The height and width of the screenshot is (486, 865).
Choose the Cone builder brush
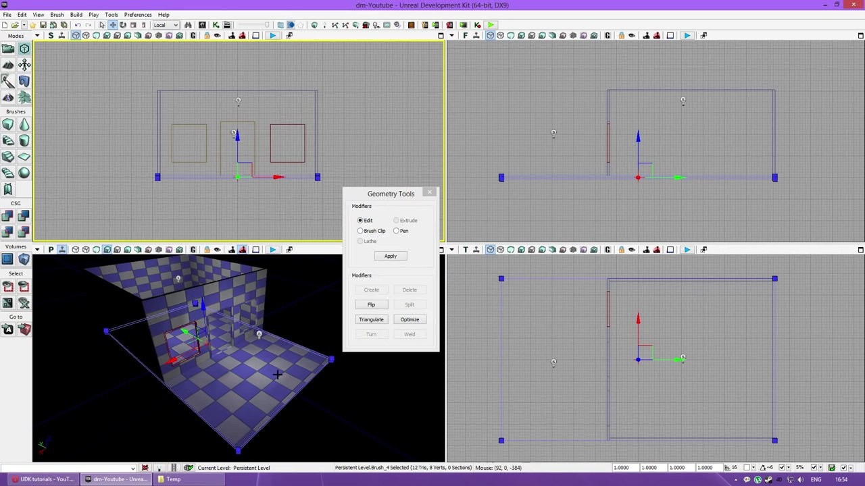coord(24,124)
